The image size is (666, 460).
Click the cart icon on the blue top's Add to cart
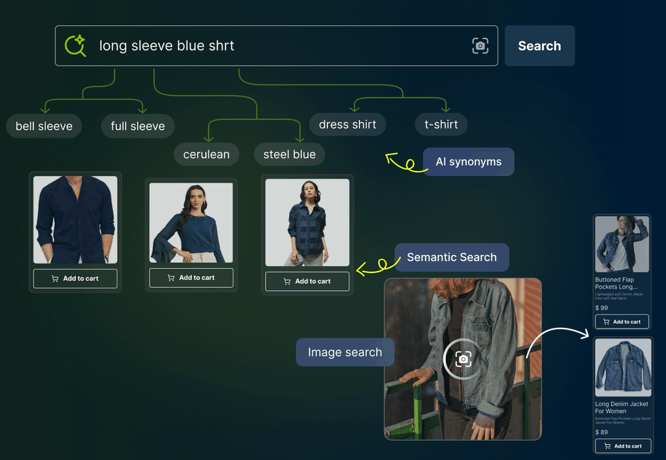(x=171, y=278)
